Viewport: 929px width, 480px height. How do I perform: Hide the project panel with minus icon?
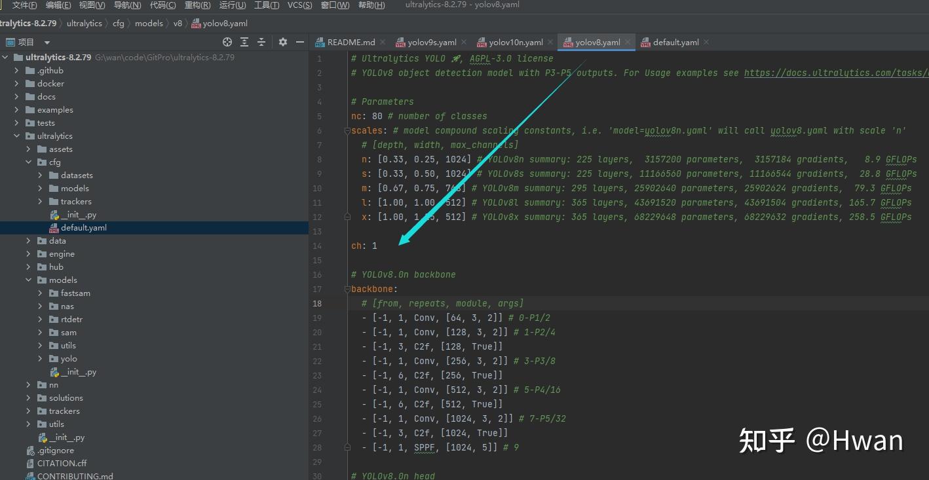click(300, 42)
